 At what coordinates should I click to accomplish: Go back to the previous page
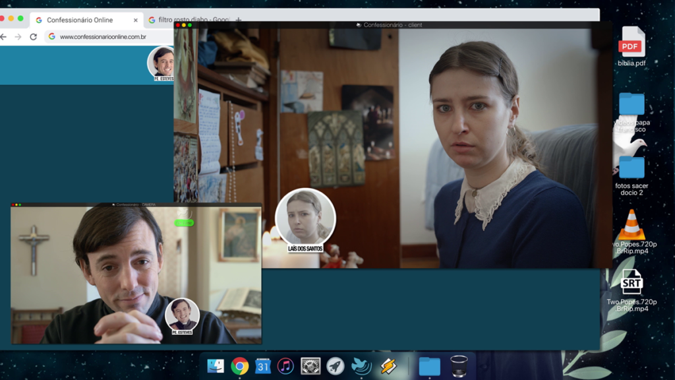4,37
